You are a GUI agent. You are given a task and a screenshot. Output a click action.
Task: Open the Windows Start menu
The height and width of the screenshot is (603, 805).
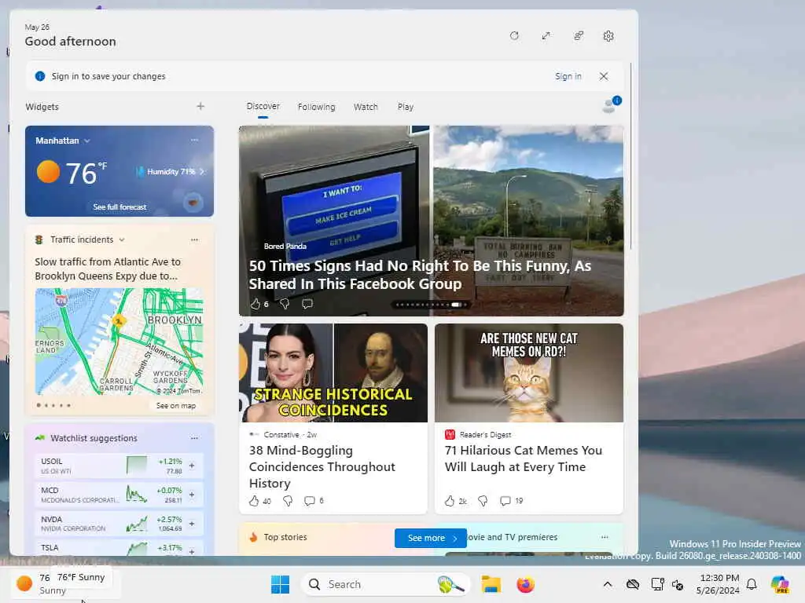tap(280, 584)
